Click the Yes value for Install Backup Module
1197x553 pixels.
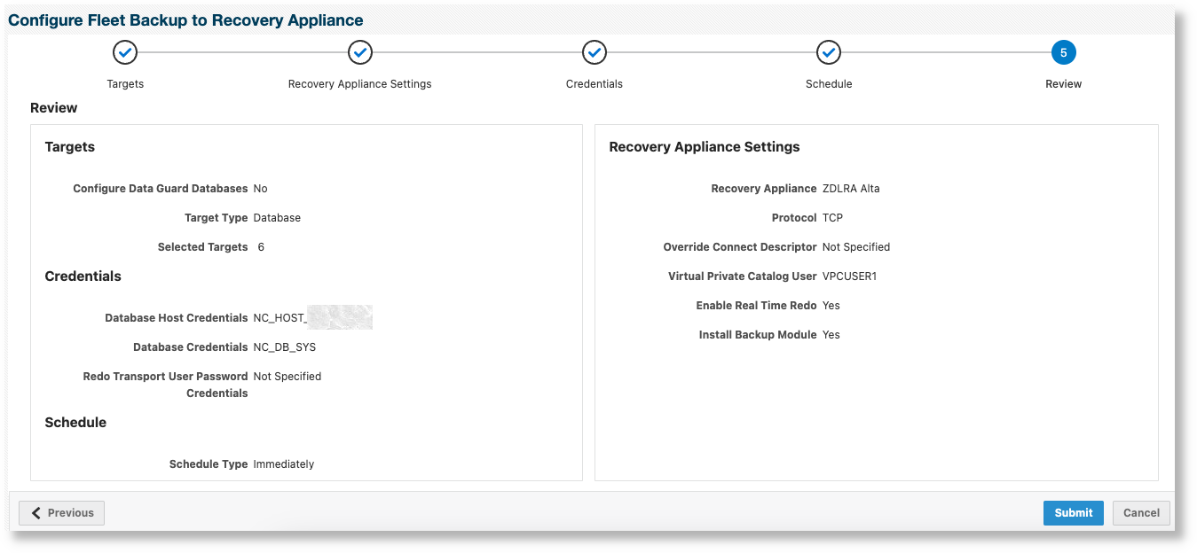(x=831, y=335)
